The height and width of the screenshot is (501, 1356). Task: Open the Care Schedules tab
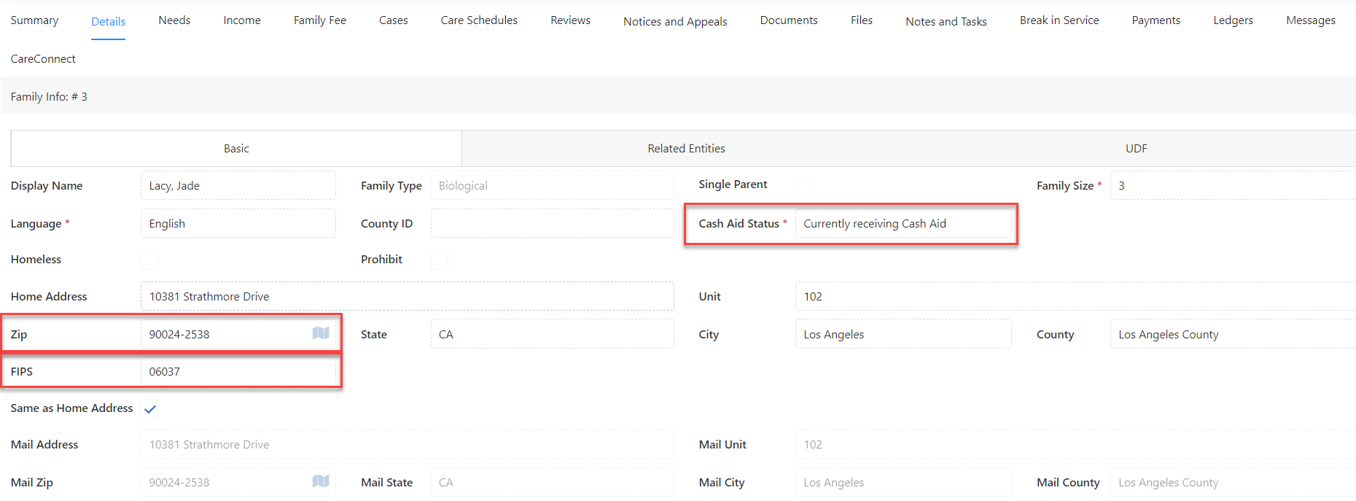(x=479, y=20)
